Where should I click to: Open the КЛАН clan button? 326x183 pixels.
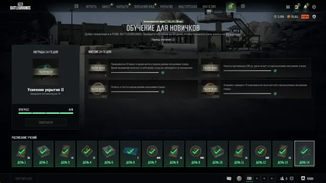tap(307, 178)
